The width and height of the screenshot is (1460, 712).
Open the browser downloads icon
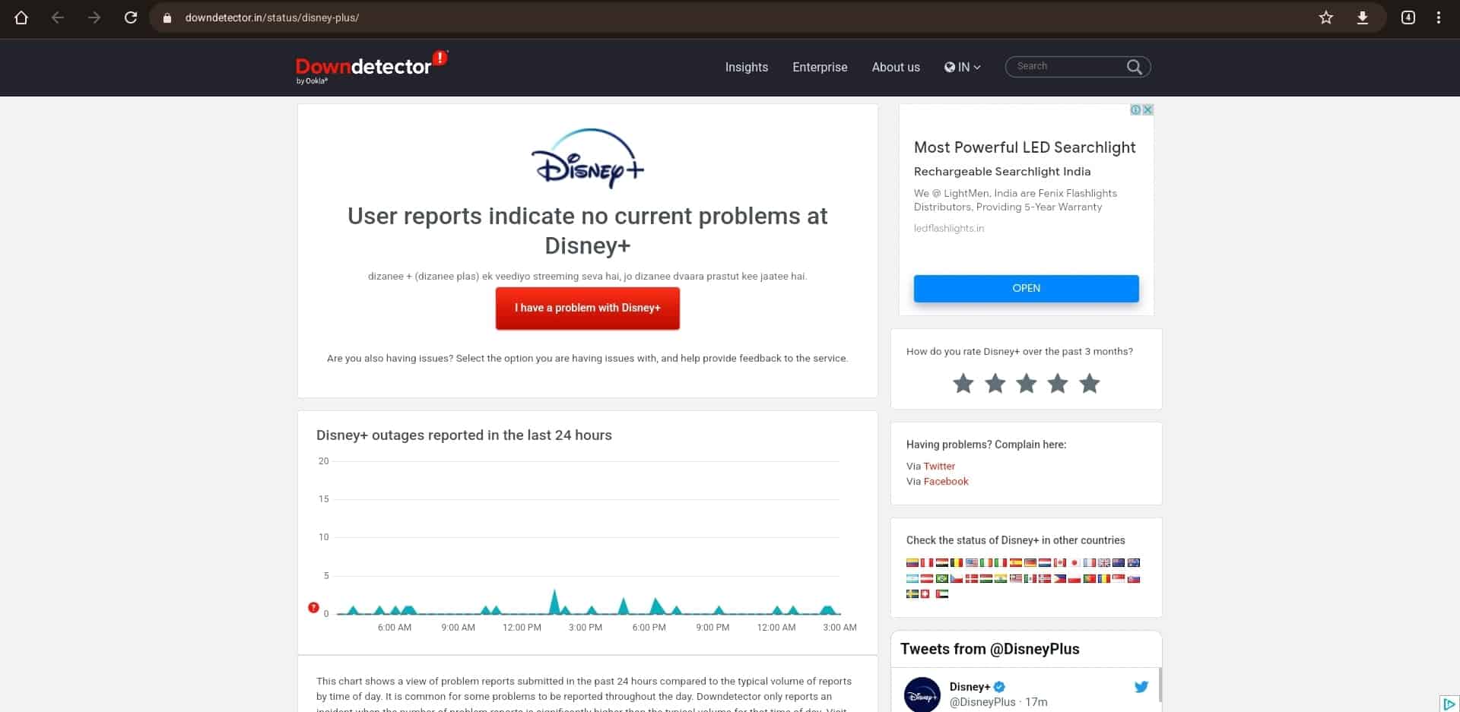tap(1363, 17)
